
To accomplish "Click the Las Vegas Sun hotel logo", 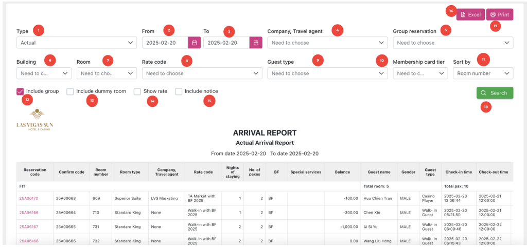I will pyautogui.click(x=34, y=120).
